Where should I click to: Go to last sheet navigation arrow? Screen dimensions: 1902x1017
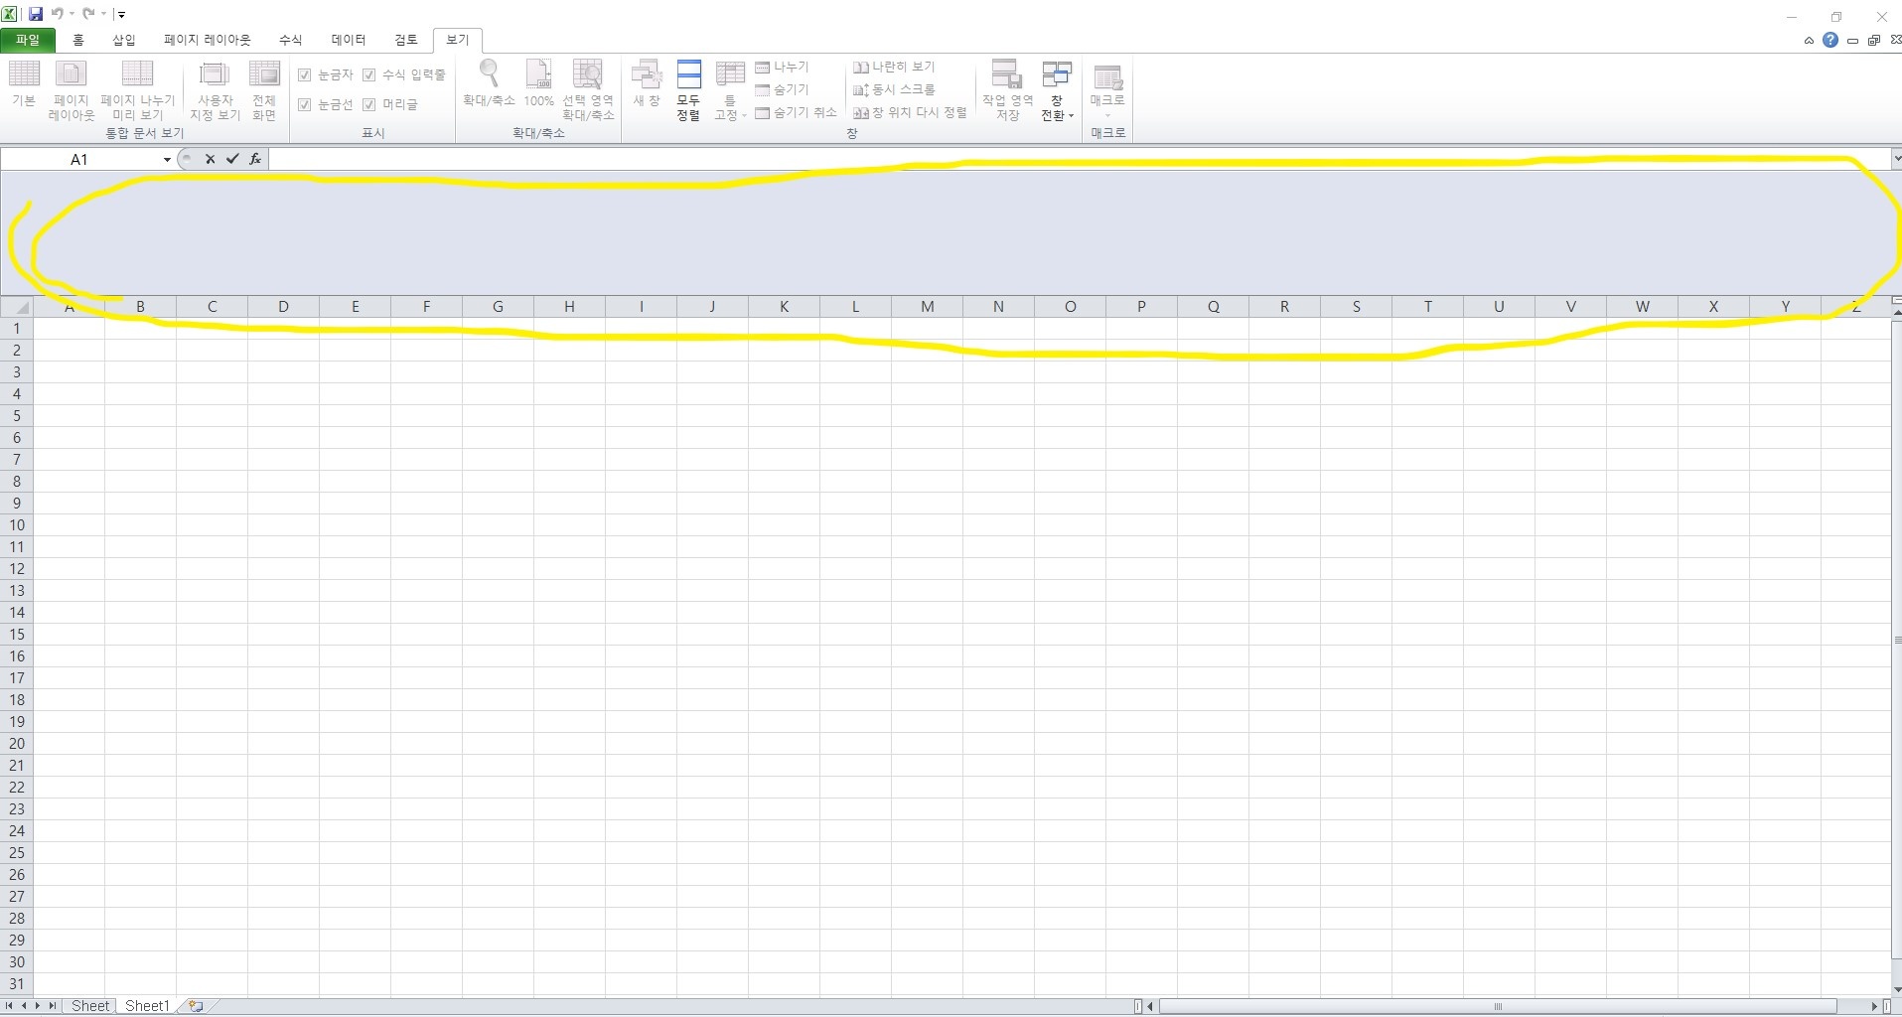pyautogui.click(x=53, y=1006)
